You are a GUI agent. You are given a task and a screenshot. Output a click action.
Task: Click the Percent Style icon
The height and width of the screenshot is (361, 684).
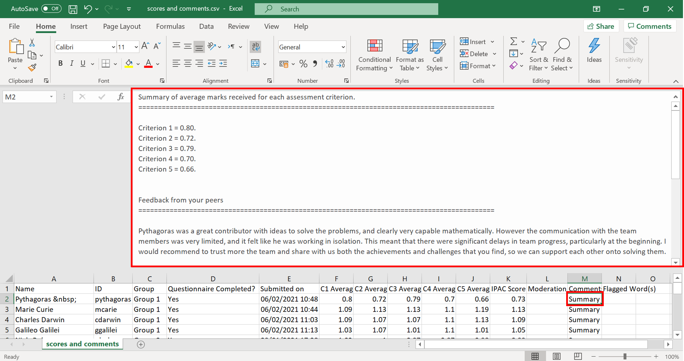(x=303, y=64)
